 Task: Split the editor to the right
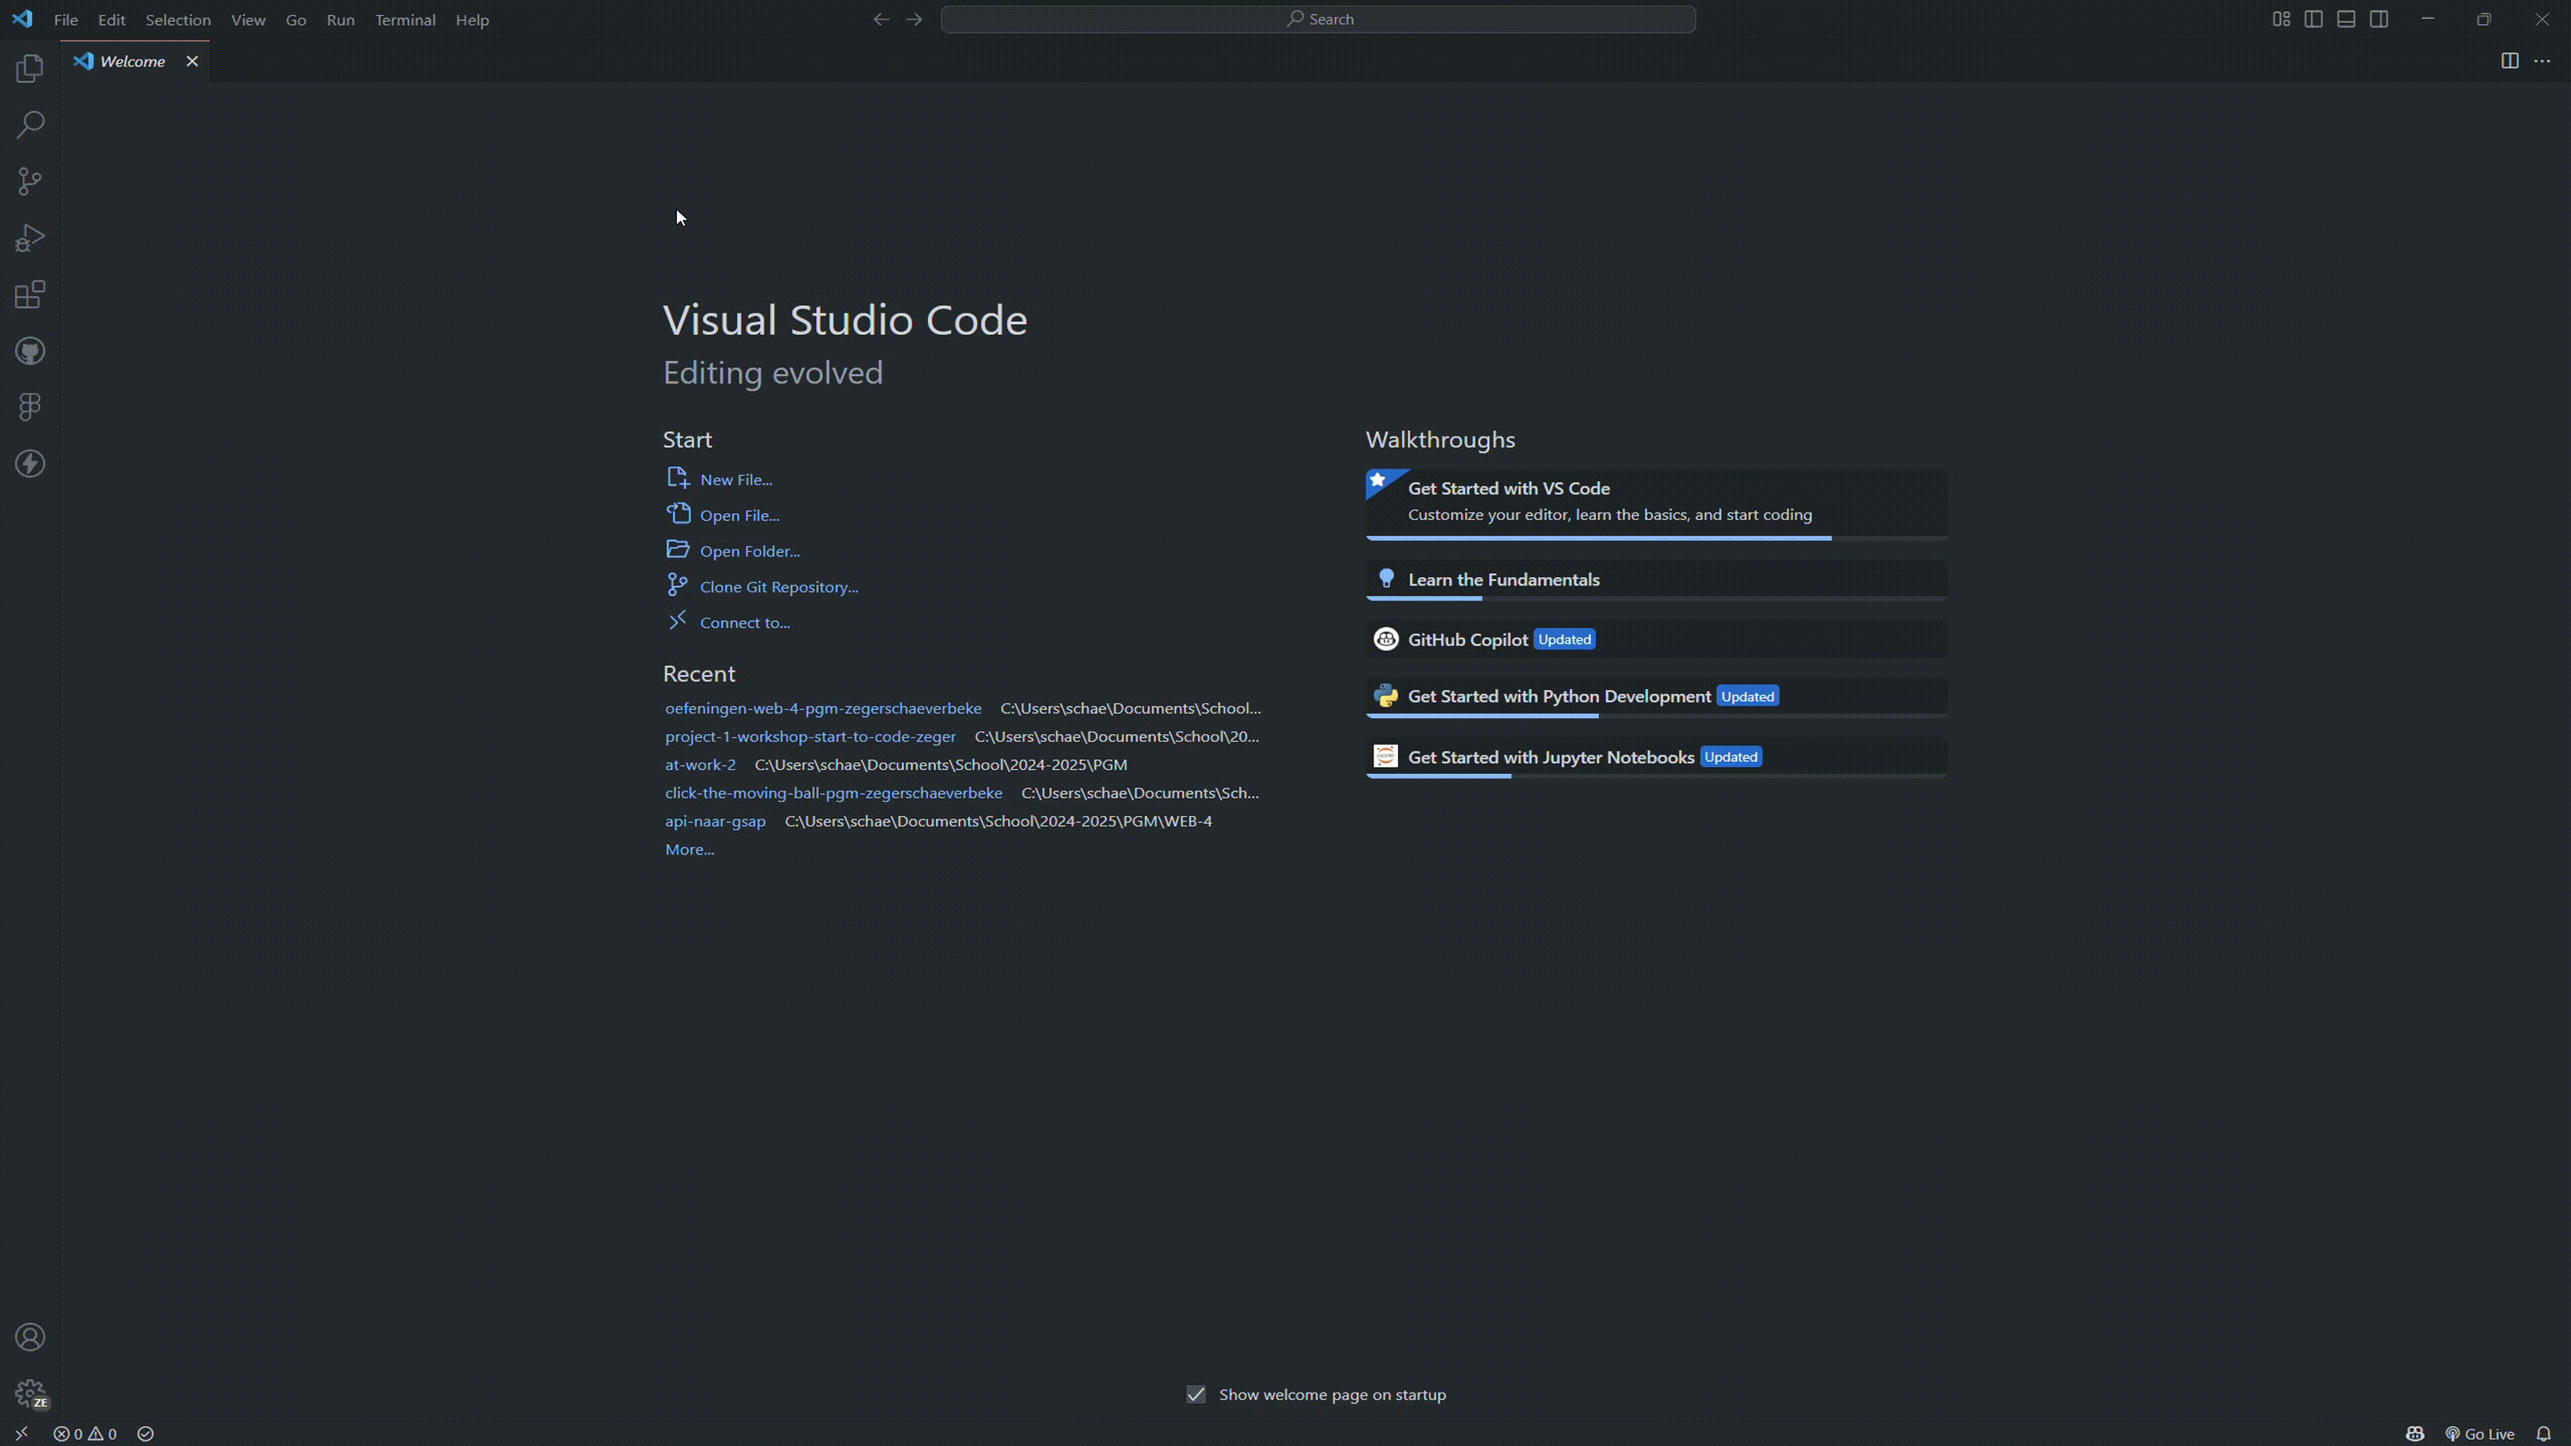(x=2509, y=61)
